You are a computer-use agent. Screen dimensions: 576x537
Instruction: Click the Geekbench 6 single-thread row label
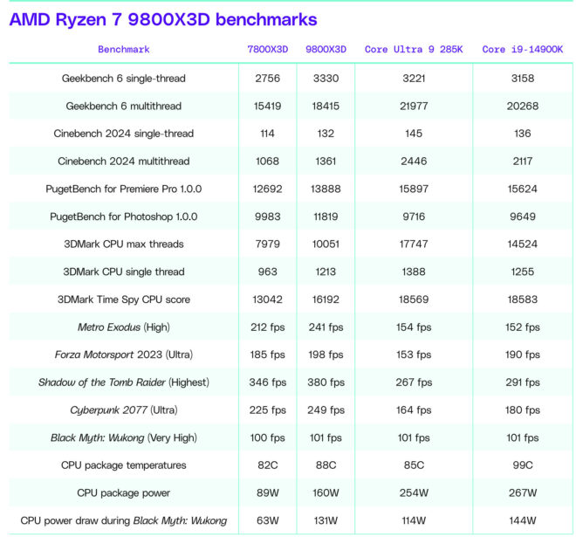[x=124, y=79]
